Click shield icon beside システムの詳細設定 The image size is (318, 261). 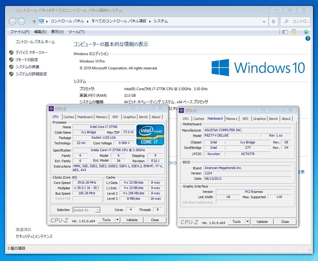pyautogui.click(x=11, y=74)
